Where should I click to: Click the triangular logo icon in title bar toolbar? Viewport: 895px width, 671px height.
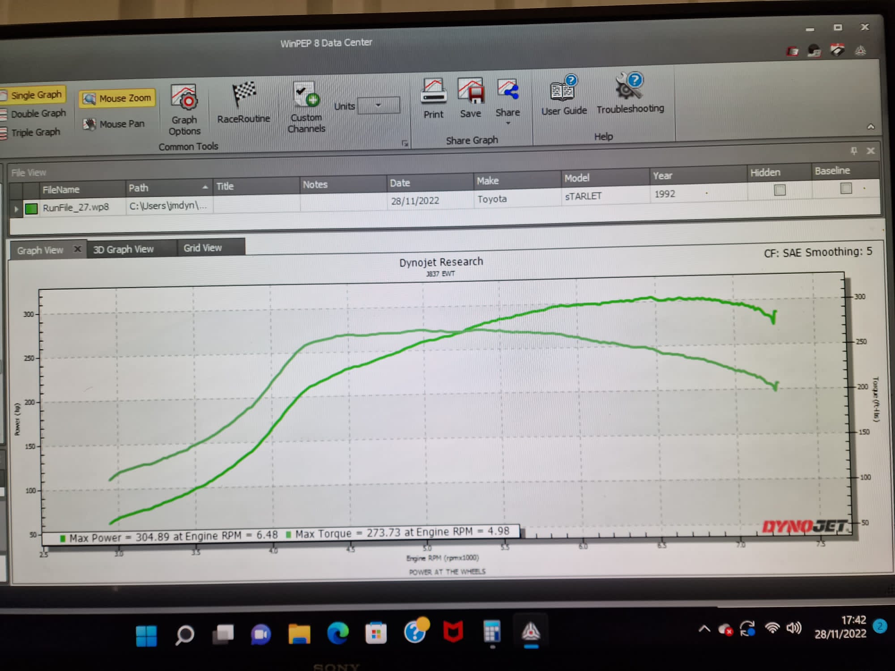point(861,50)
